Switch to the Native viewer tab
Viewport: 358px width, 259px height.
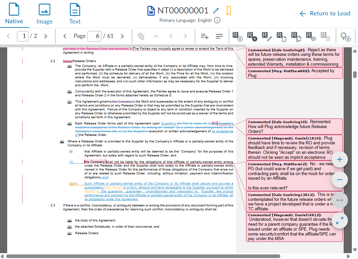pos(14,14)
